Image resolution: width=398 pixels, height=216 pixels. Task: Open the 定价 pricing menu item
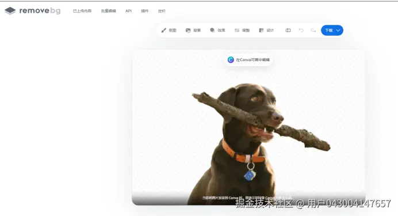(x=162, y=11)
